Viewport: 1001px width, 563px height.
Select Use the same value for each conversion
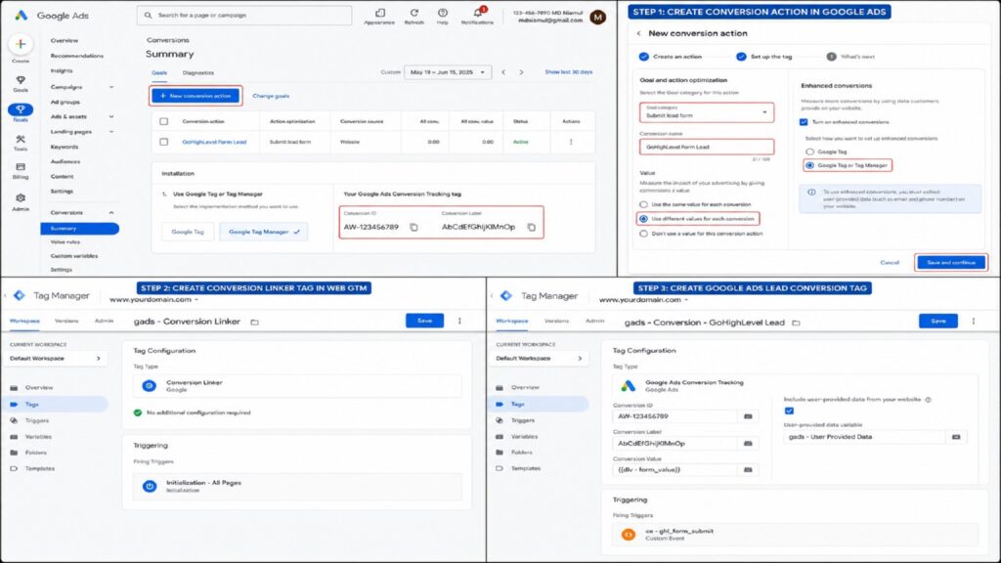643,204
